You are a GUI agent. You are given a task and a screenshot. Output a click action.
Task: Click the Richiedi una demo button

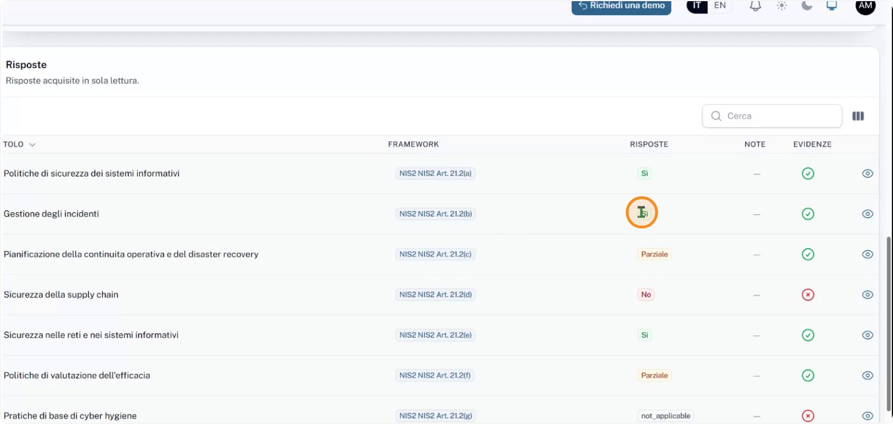click(621, 6)
